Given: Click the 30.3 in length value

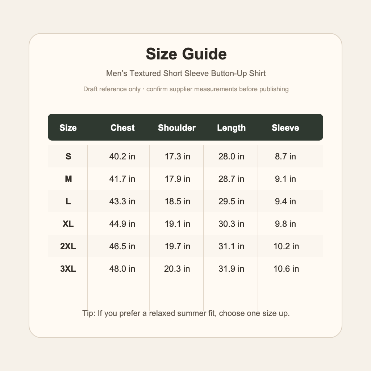Looking at the screenshot, I should pyautogui.click(x=231, y=224).
